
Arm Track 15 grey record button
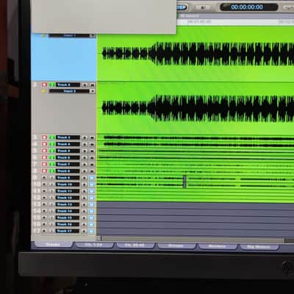click(x=44, y=218)
